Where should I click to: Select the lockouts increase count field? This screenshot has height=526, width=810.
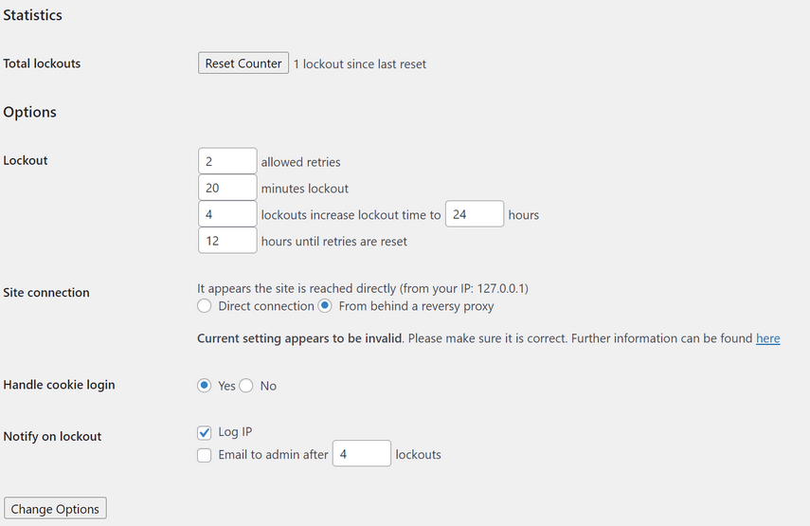click(227, 214)
